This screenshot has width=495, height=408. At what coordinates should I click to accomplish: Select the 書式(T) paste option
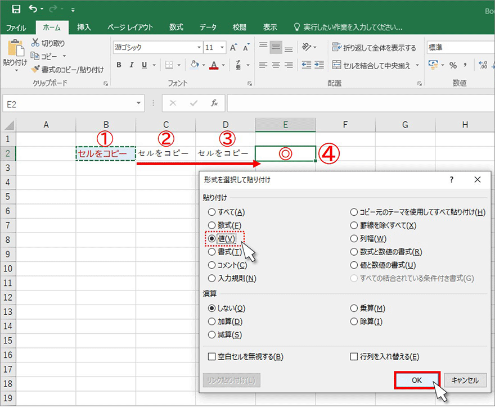(212, 252)
